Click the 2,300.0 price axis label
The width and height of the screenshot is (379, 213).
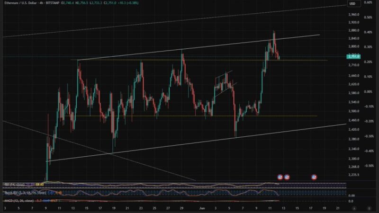coord(354,159)
